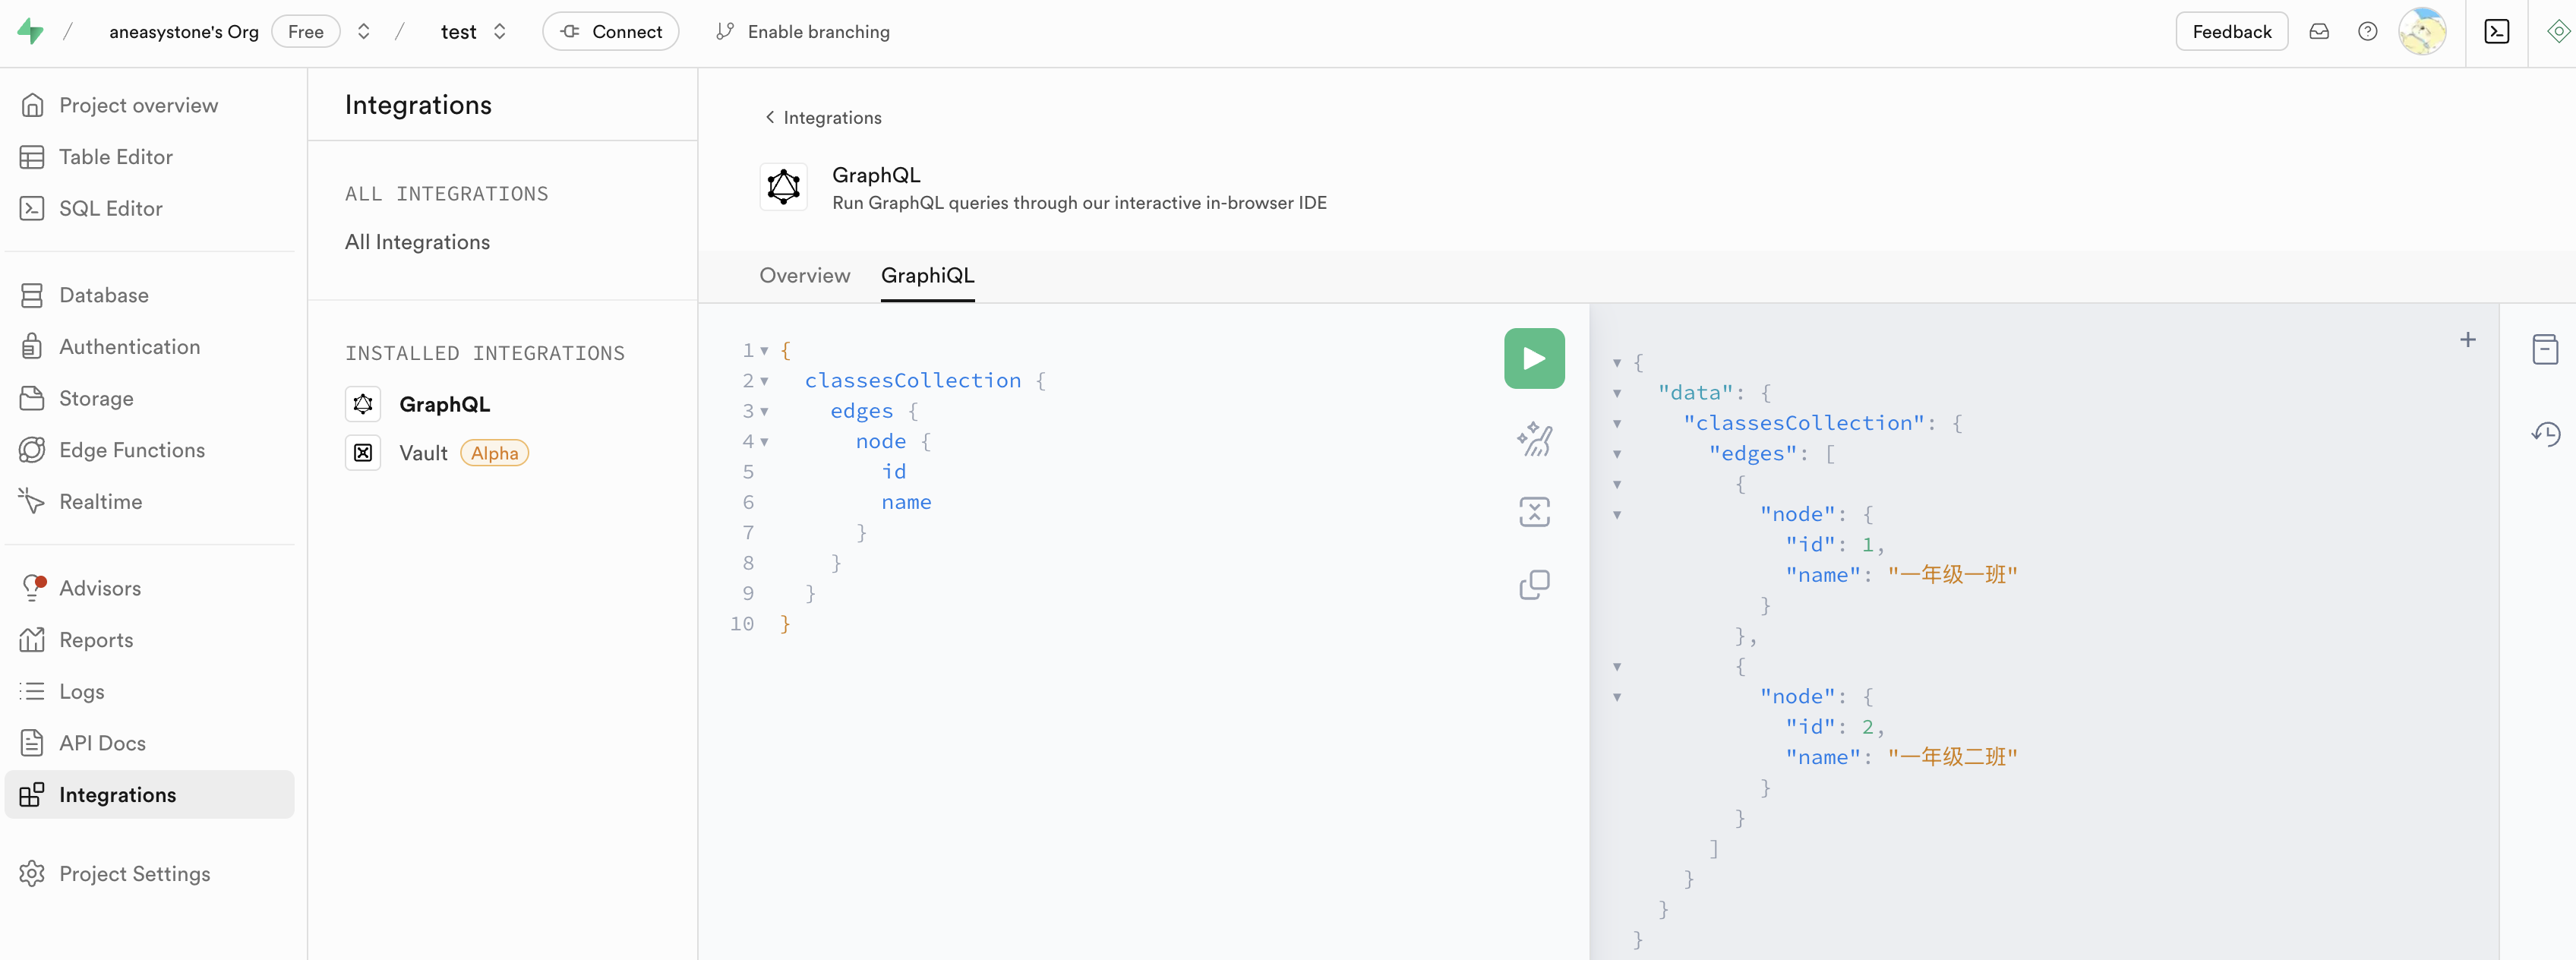This screenshot has width=2576, height=960.
Task: Click the Free plan badge
Action: point(306,31)
